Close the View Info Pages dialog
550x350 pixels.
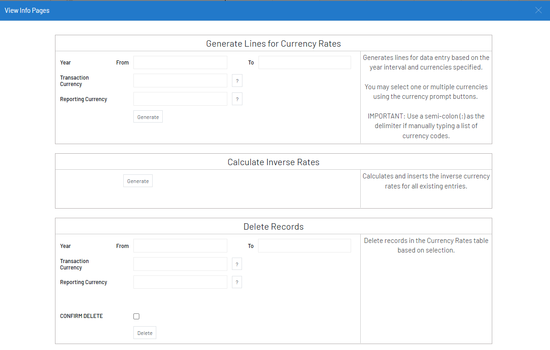tap(539, 10)
